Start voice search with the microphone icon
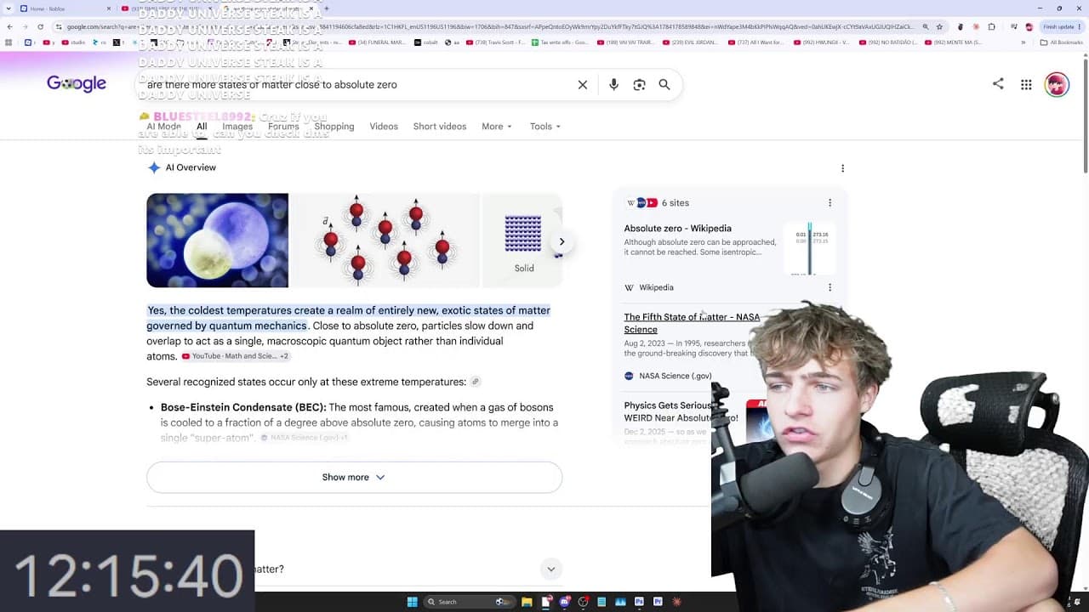This screenshot has width=1089, height=612. 613,85
